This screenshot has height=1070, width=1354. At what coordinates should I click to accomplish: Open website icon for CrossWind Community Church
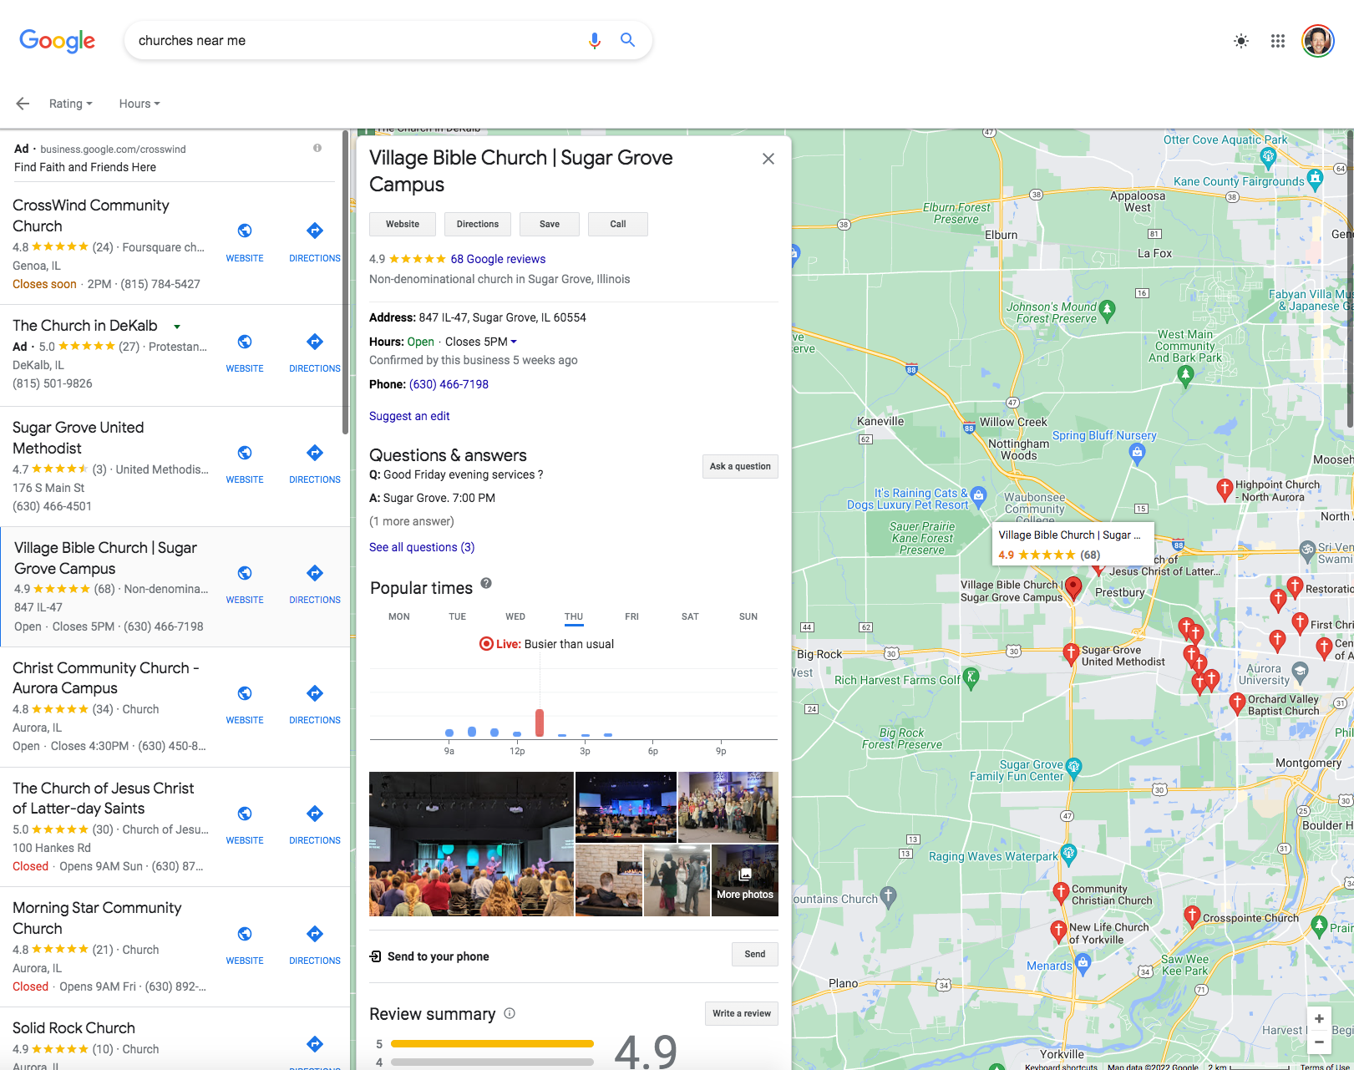click(x=245, y=231)
